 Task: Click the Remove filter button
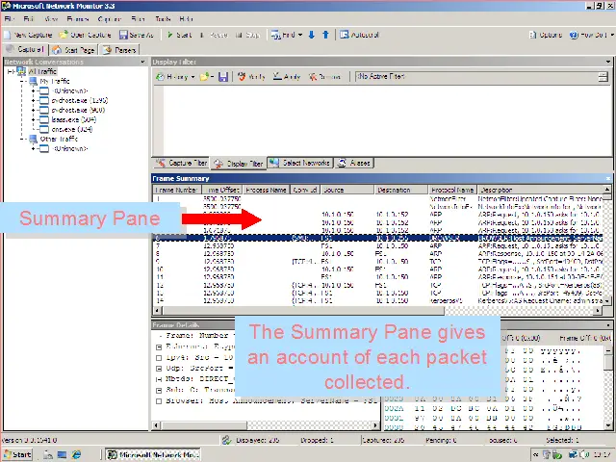(324, 77)
